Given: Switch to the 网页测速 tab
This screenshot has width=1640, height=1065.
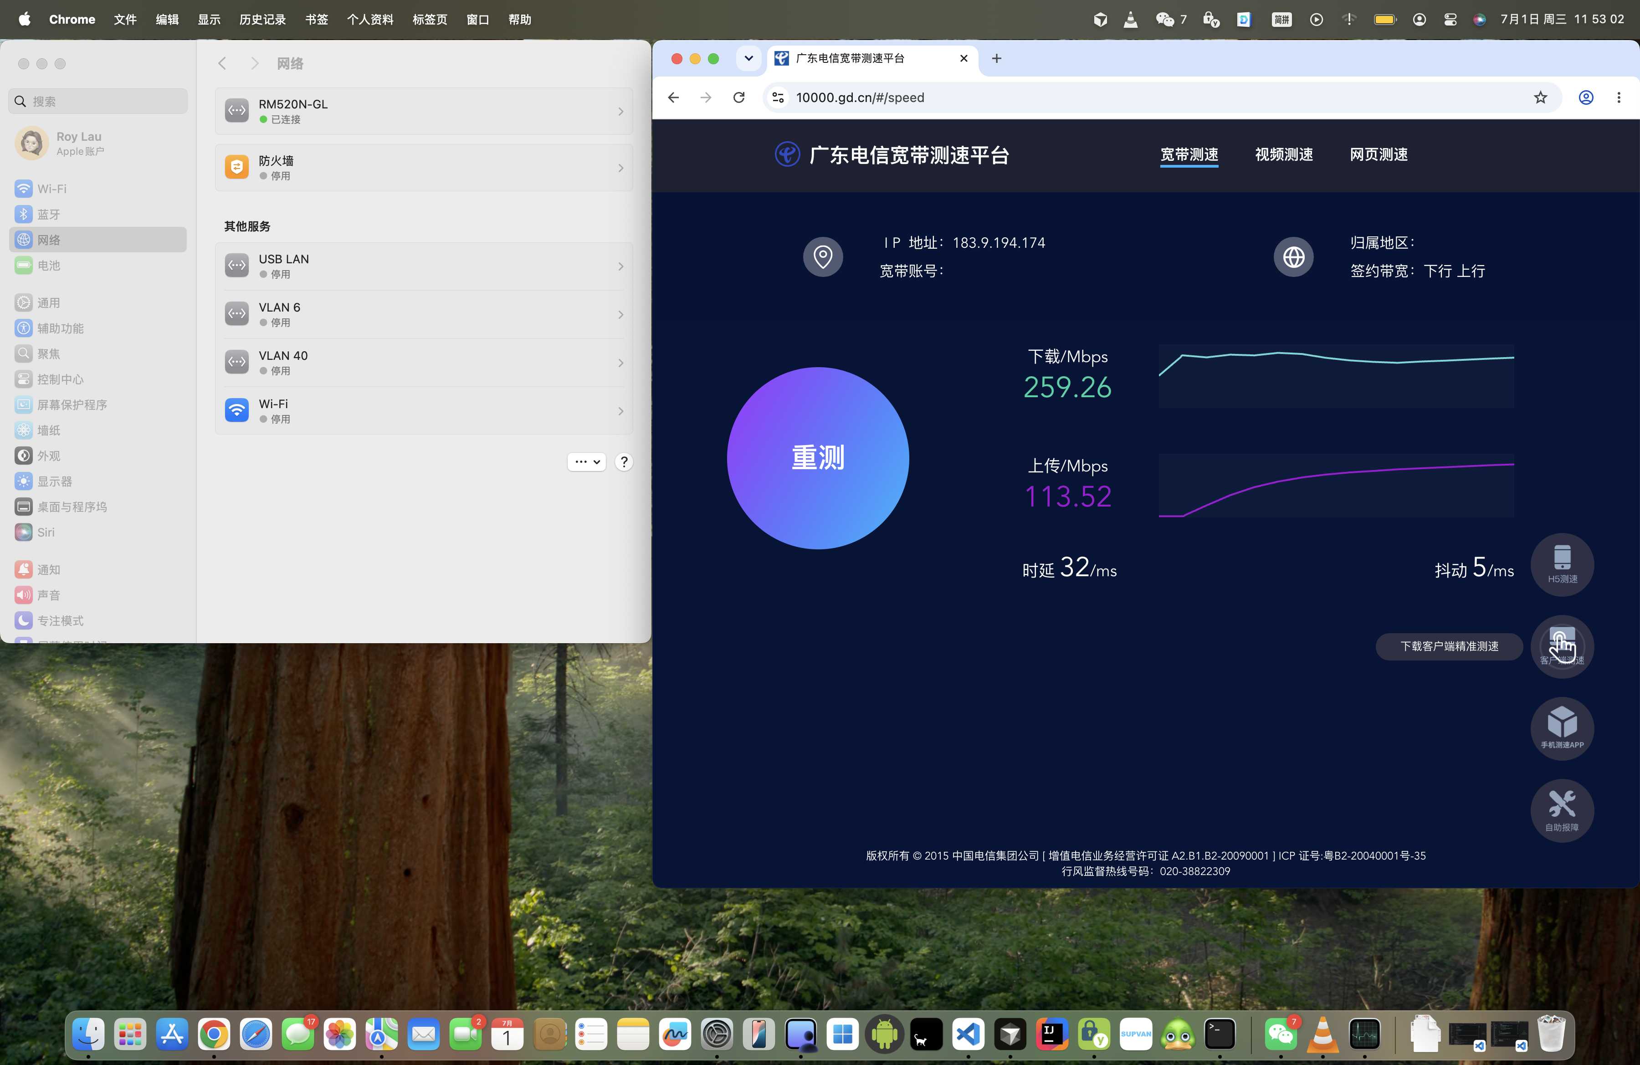Looking at the screenshot, I should point(1378,154).
